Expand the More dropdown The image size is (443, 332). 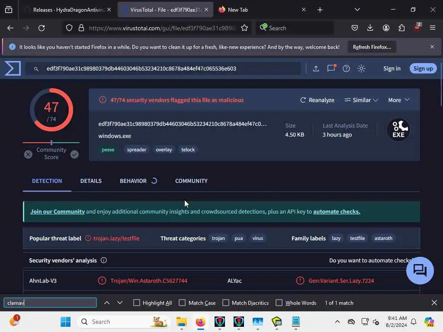tap(398, 100)
